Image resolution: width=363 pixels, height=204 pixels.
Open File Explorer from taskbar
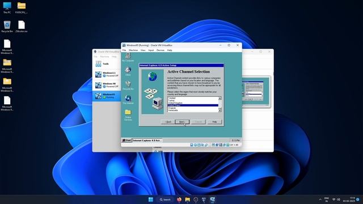[x=188, y=199]
